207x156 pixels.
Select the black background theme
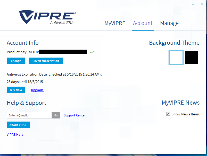192,58
